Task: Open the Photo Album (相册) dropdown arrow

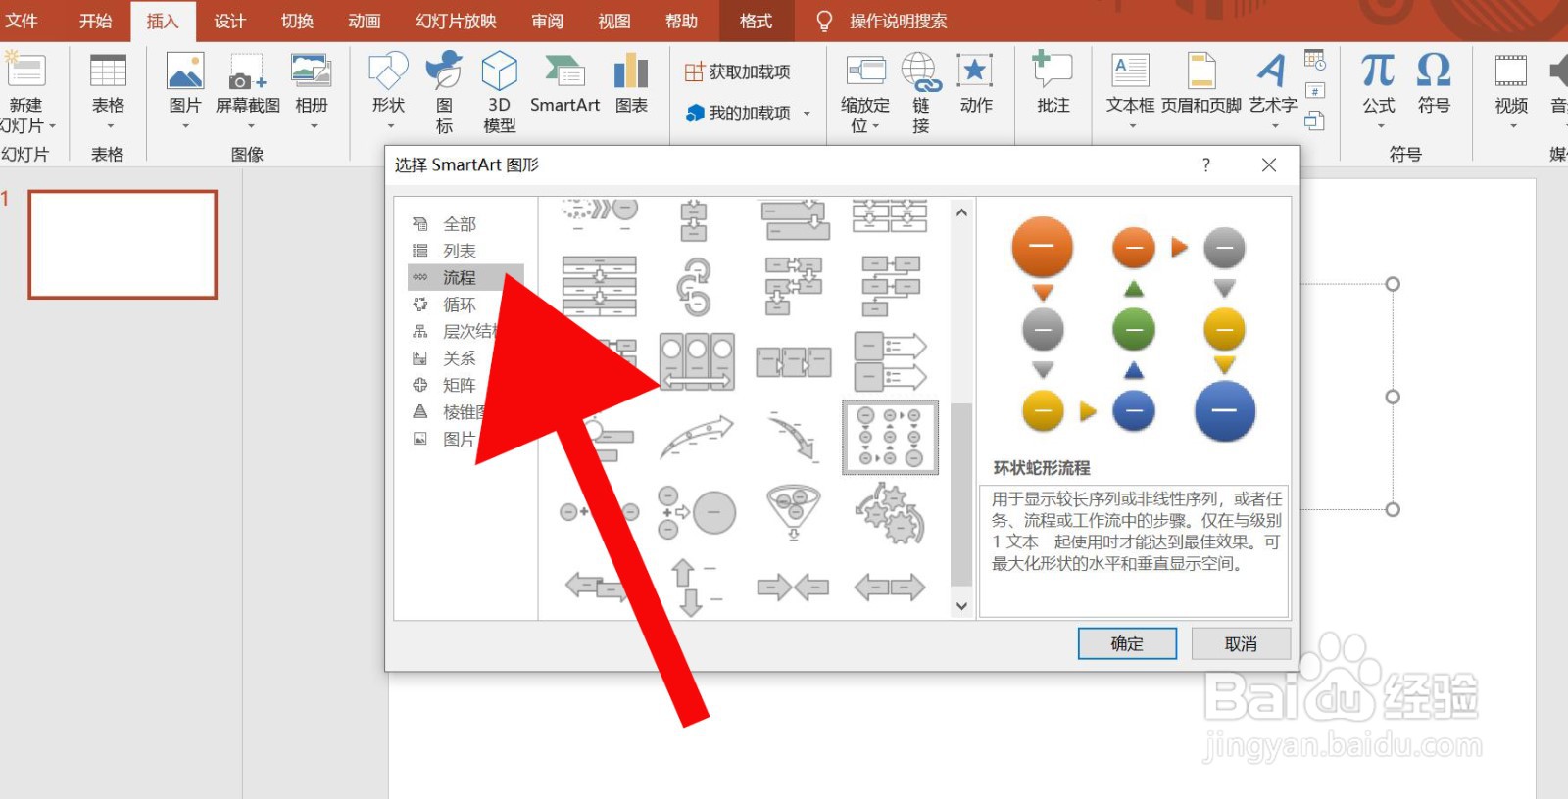Action: coord(314,126)
